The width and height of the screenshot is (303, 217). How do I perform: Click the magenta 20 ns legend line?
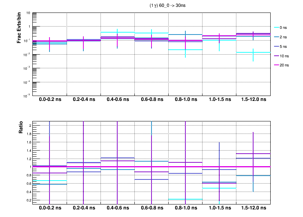(276, 65)
